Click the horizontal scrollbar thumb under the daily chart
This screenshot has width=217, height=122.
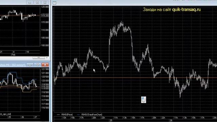(x=39, y=58)
